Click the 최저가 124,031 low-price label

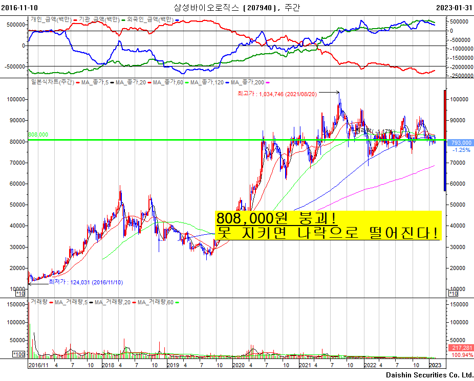pos(86,282)
